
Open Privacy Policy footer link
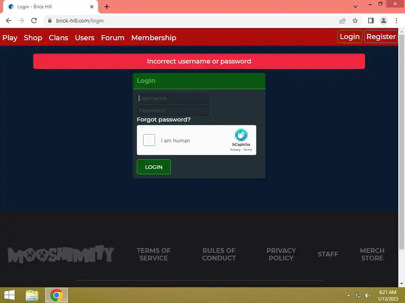tap(281, 254)
